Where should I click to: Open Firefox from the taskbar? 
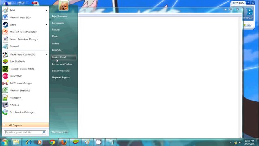(64, 142)
